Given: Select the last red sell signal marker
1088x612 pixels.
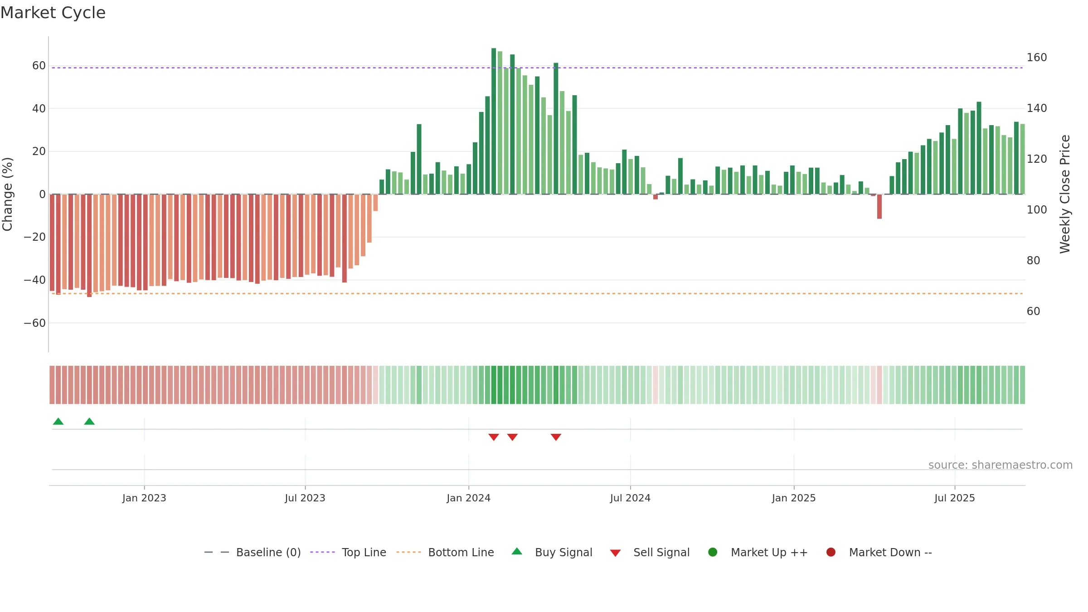Looking at the screenshot, I should point(556,437).
